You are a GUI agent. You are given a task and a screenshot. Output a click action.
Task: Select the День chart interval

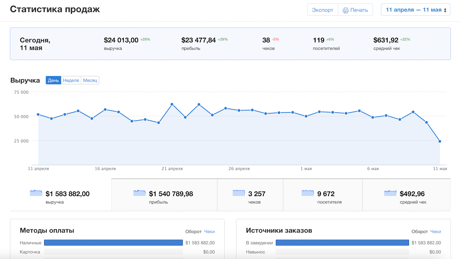coord(53,80)
